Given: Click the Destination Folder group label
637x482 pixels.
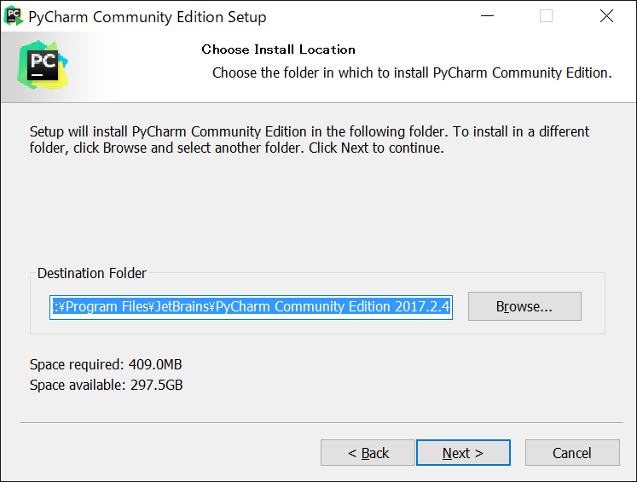Looking at the screenshot, I should pos(92,273).
